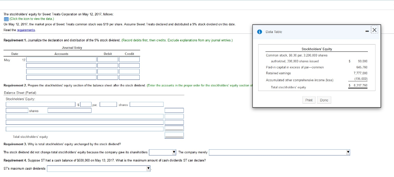Click the first row debit field
The image size is (394, 177).
pos(108,60)
